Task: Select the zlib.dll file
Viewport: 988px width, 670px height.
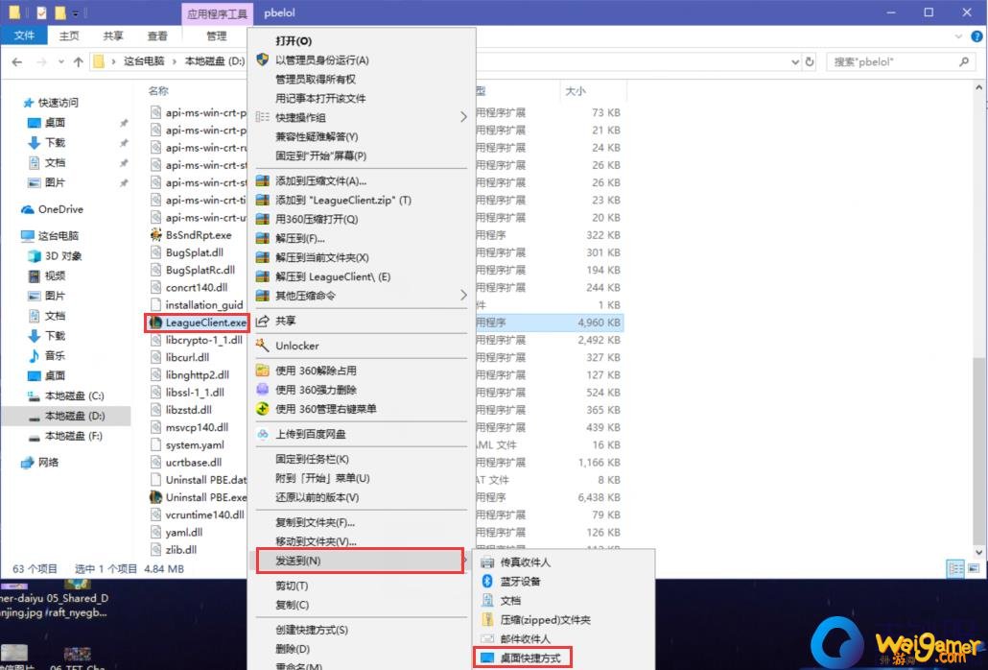Action: point(181,550)
